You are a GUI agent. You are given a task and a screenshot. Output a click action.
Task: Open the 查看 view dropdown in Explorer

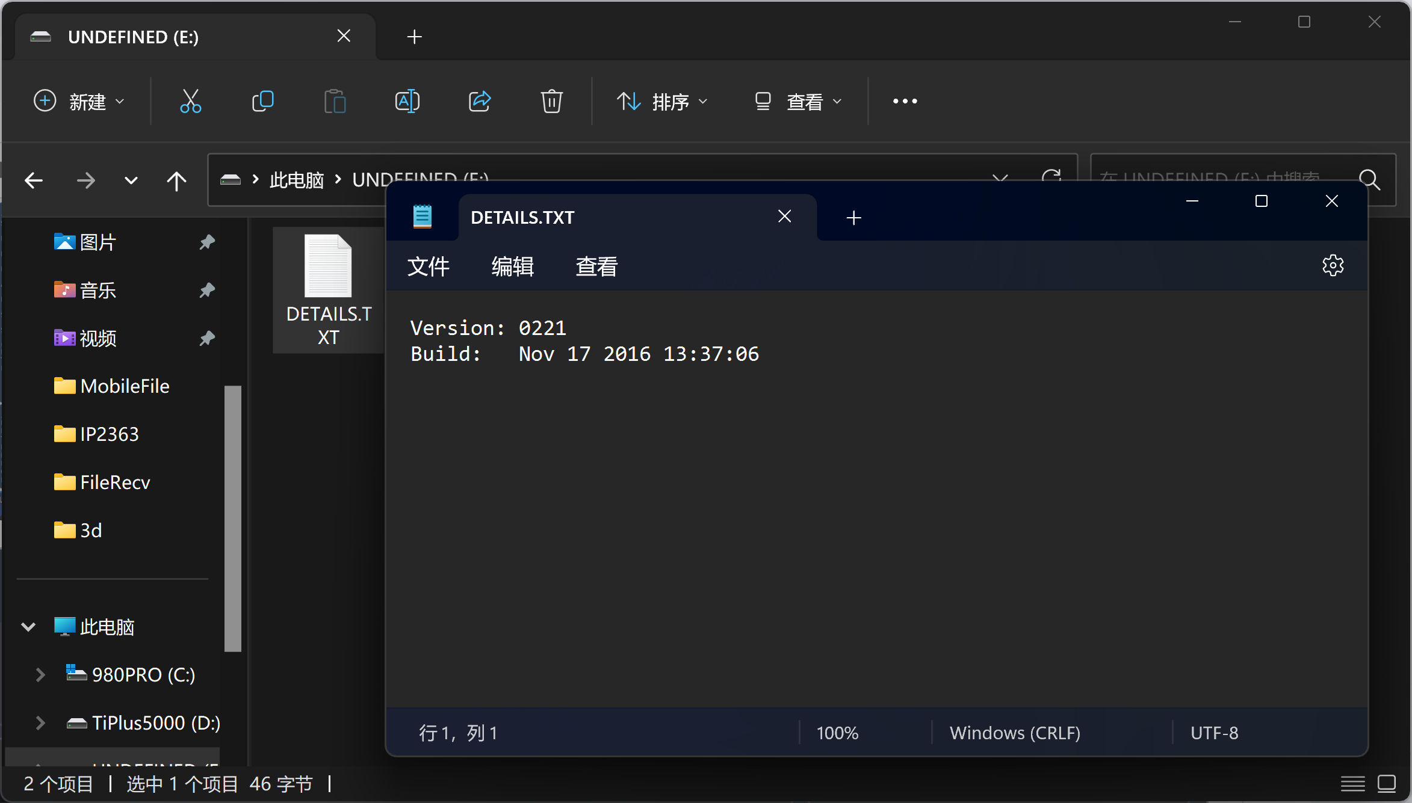(x=798, y=101)
